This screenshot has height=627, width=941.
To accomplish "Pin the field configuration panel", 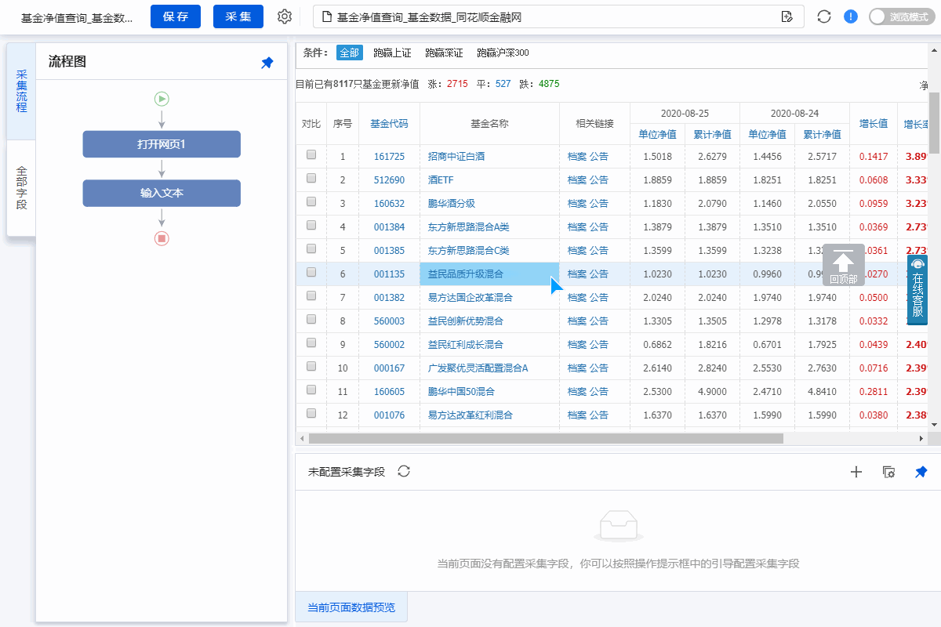I will coord(921,472).
